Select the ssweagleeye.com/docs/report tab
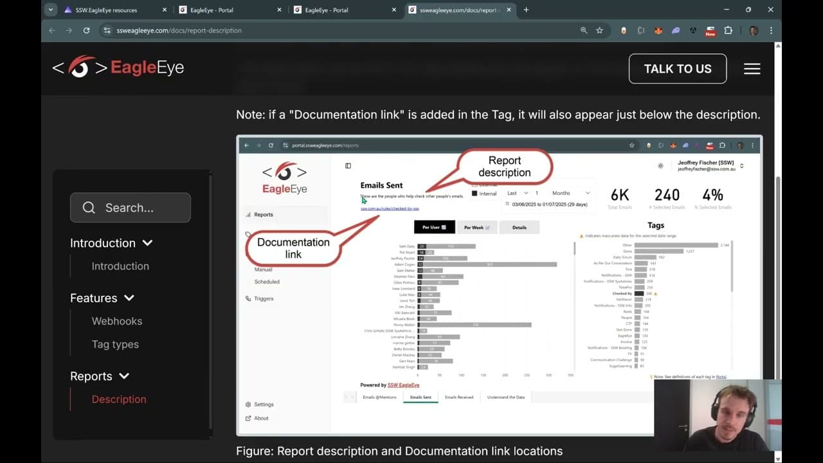 tap(460, 10)
